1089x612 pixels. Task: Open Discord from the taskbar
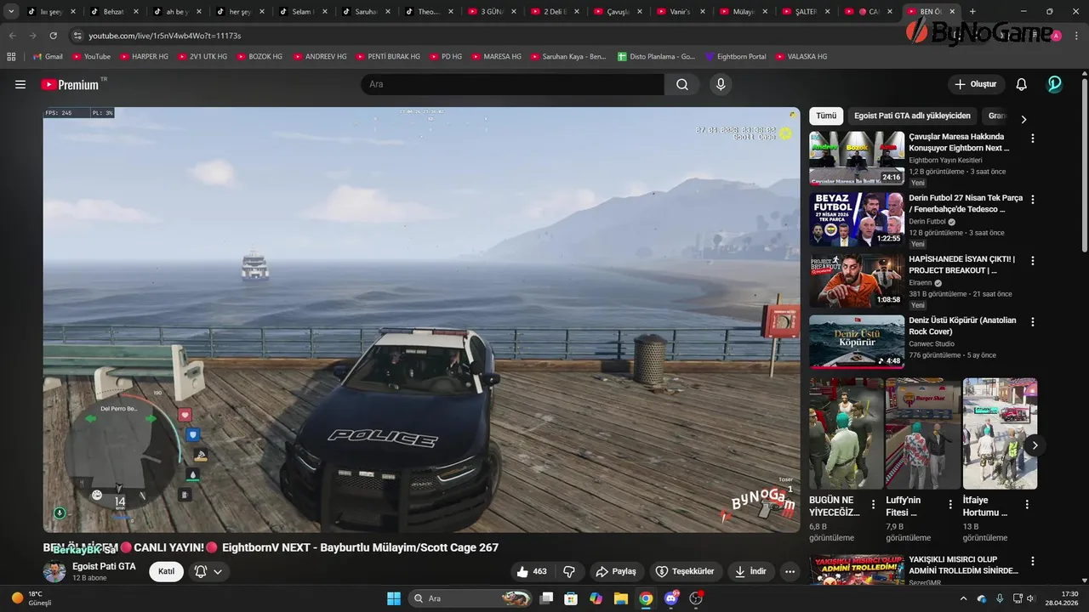point(671,598)
